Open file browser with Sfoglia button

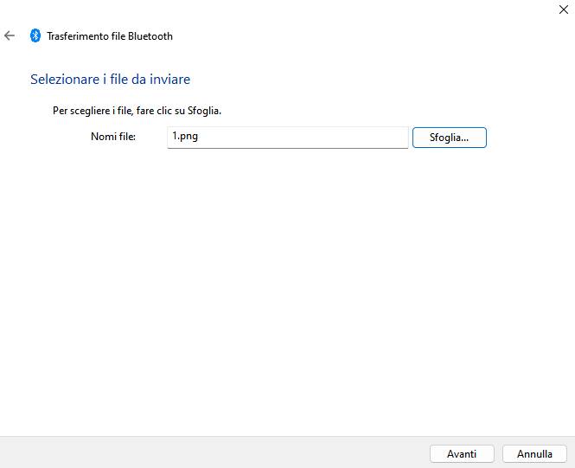[x=450, y=138]
